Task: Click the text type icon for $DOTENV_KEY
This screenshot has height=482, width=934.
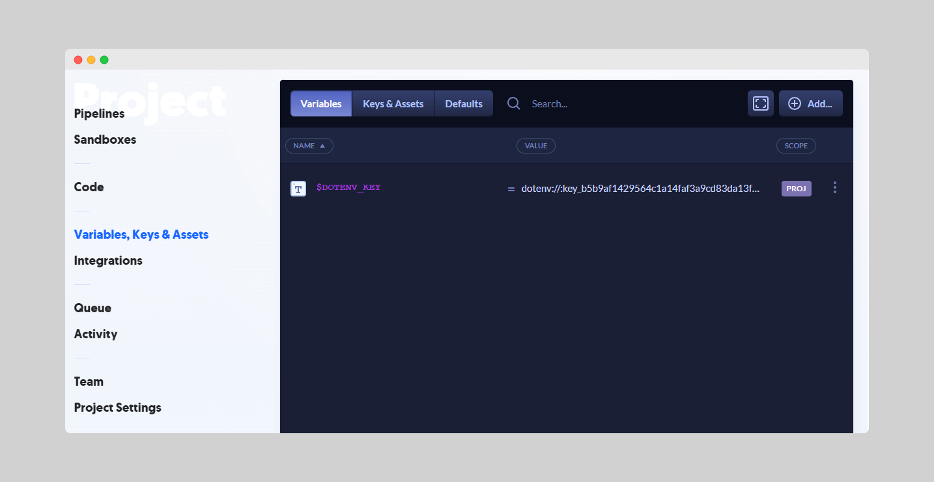Action: (x=298, y=189)
